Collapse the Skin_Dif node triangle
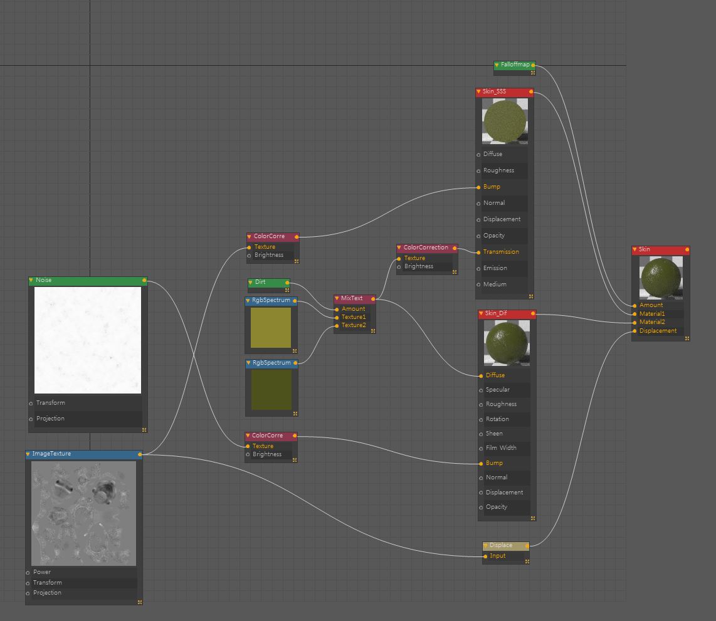This screenshot has width=716, height=621. pyautogui.click(x=481, y=313)
